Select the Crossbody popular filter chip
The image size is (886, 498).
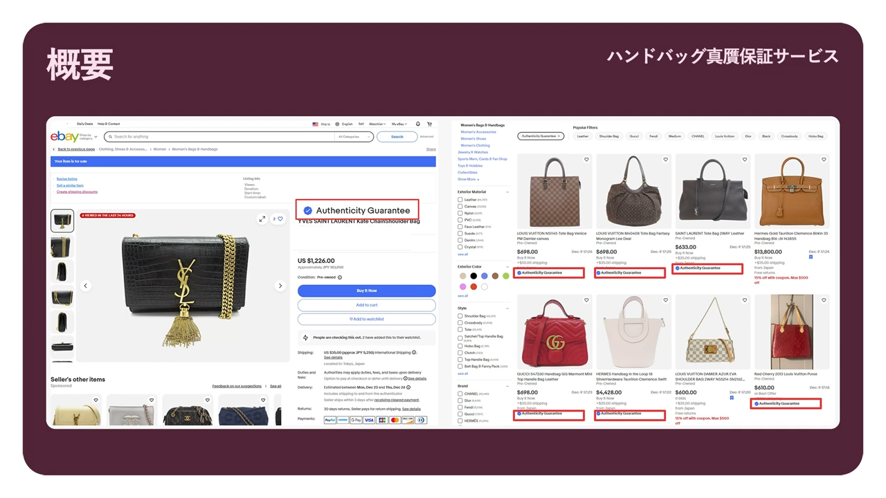click(790, 136)
